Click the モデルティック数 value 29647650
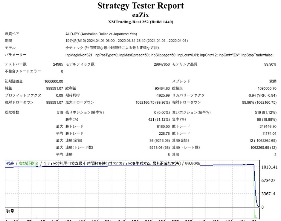The height and width of the screenshot is (221, 281). tap(162, 64)
